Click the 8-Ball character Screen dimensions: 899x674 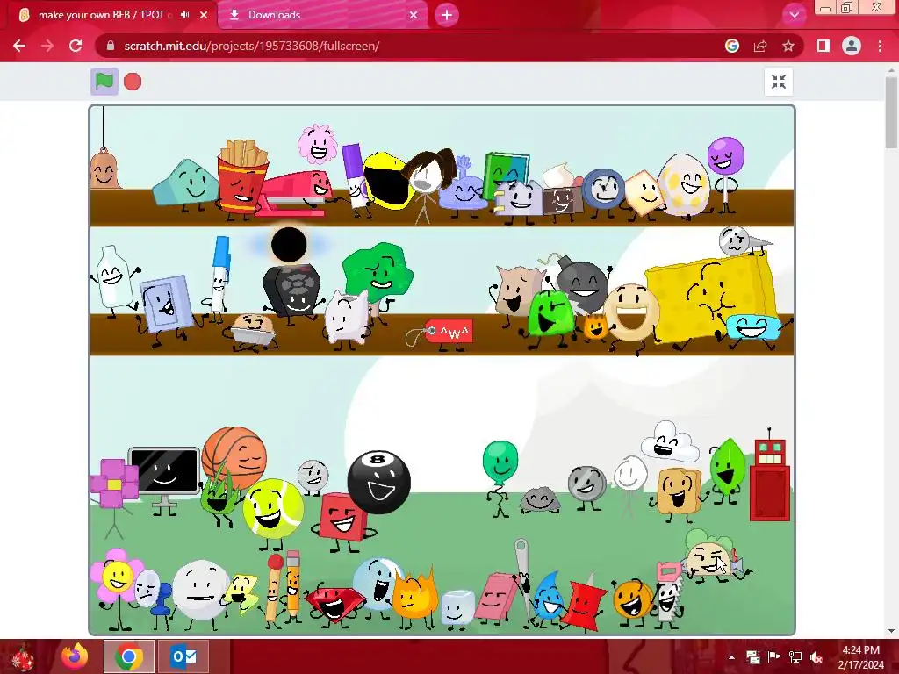coord(378,482)
